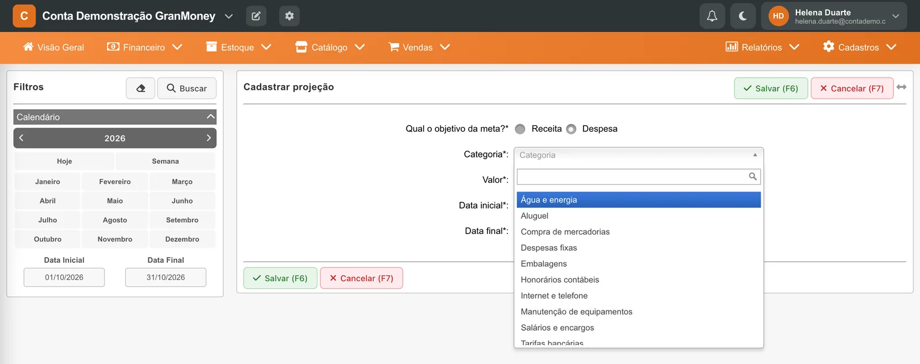Click the Relatórios chart icon

click(731, 47)
